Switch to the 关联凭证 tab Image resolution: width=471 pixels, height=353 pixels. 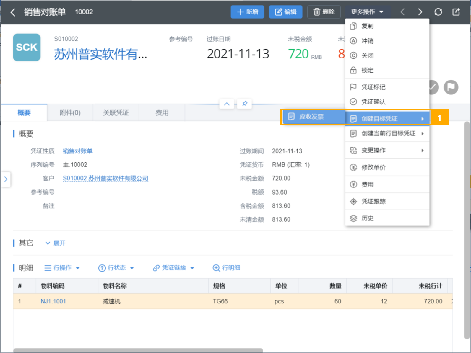116,112
